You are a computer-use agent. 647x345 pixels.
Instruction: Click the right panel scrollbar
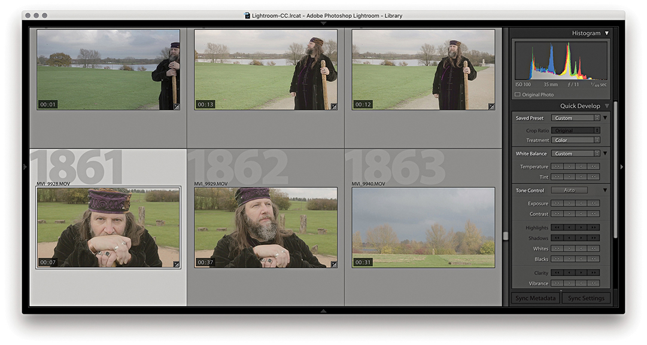(615, 169)
